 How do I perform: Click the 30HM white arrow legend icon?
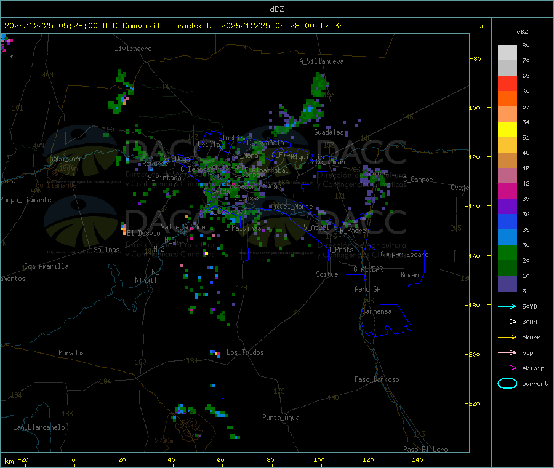[x=507, y=322]
